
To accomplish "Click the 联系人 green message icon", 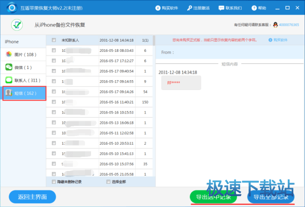I will tap(9, 80).
